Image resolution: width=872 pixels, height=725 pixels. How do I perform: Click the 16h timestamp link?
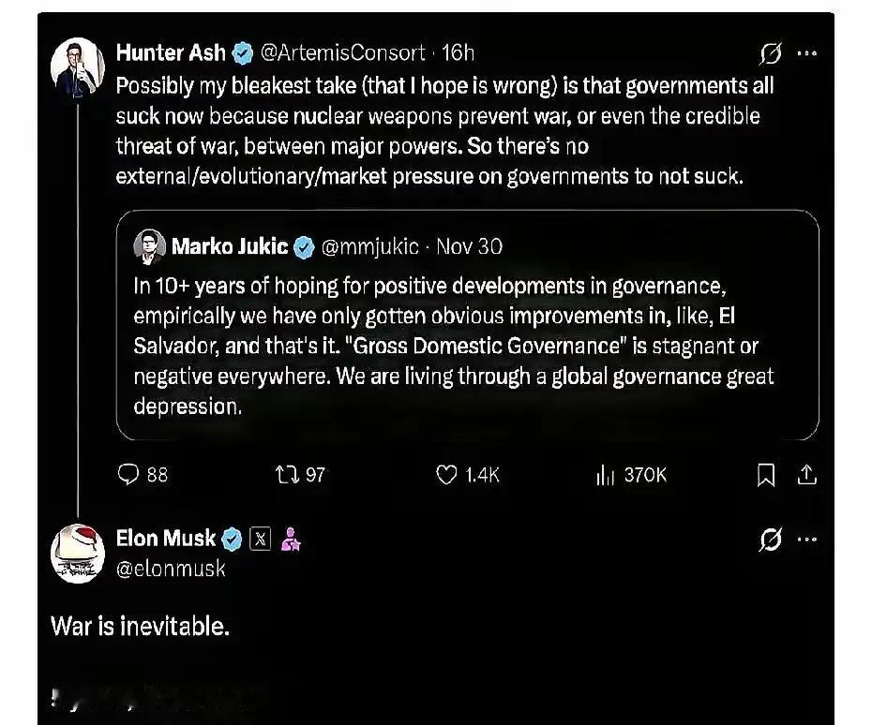click(x=458, y=53)
